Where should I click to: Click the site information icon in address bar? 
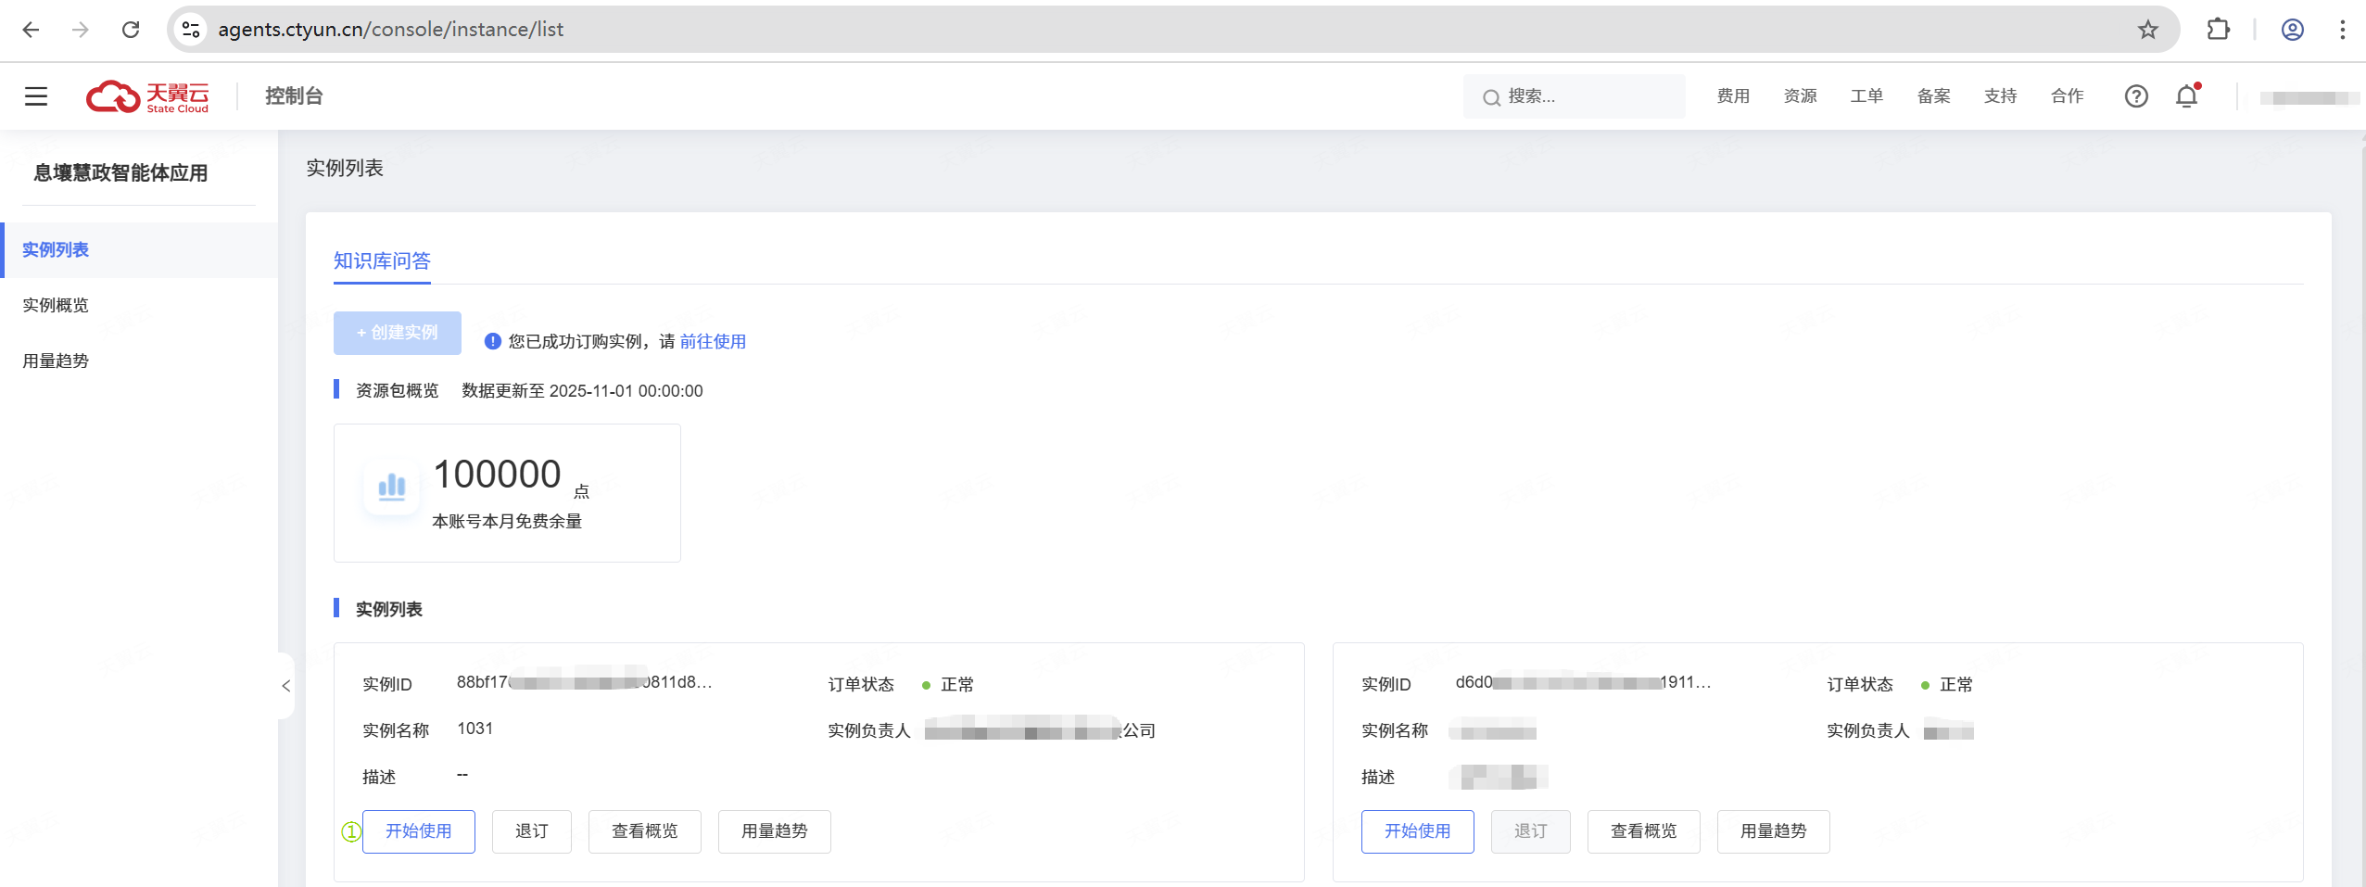point(191,30)
